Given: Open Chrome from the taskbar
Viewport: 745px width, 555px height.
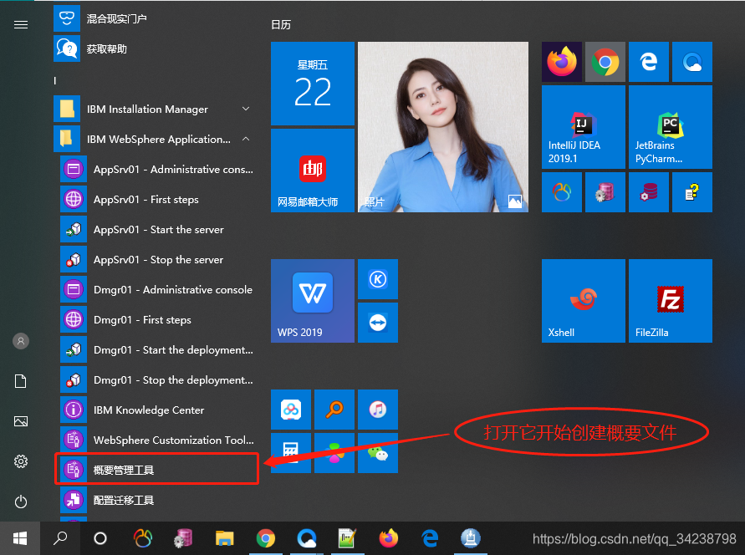Looking at the screenshot, I should click(x=266, y=538).
